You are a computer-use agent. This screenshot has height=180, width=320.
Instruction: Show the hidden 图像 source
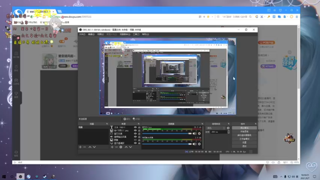pos(135,140)
